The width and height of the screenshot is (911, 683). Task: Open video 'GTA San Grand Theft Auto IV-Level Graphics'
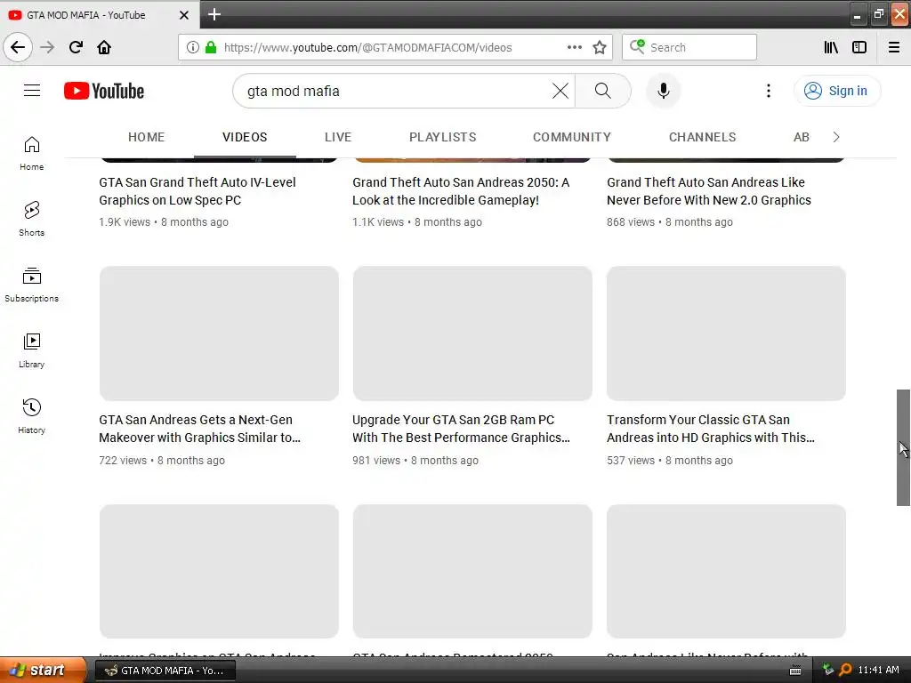click(198, 191)
